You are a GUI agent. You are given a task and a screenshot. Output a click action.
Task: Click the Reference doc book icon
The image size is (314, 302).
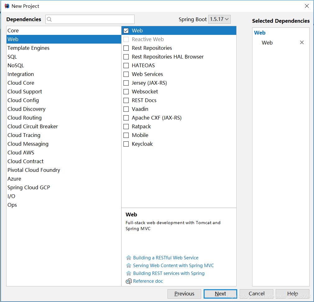[129, 281]
